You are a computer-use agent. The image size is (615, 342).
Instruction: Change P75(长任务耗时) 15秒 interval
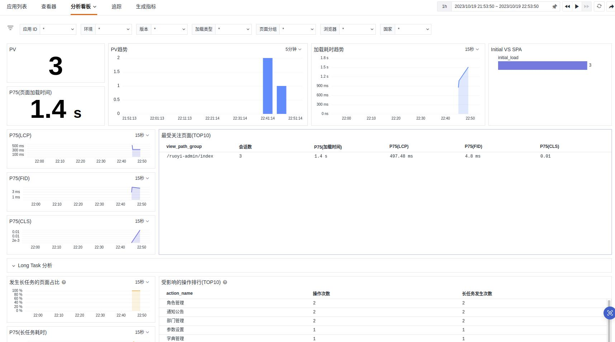pyautogui.click(x=142, y=332)
